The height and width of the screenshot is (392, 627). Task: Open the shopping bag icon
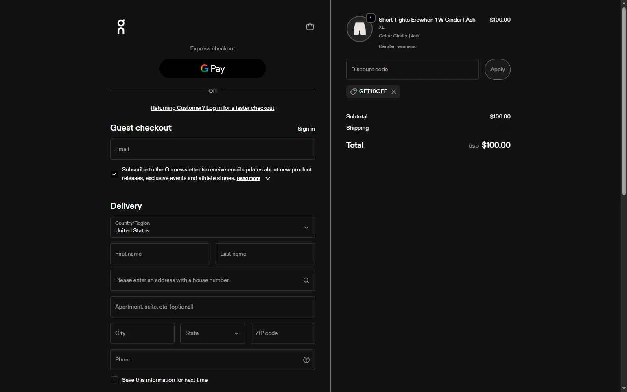pos(310,26)
